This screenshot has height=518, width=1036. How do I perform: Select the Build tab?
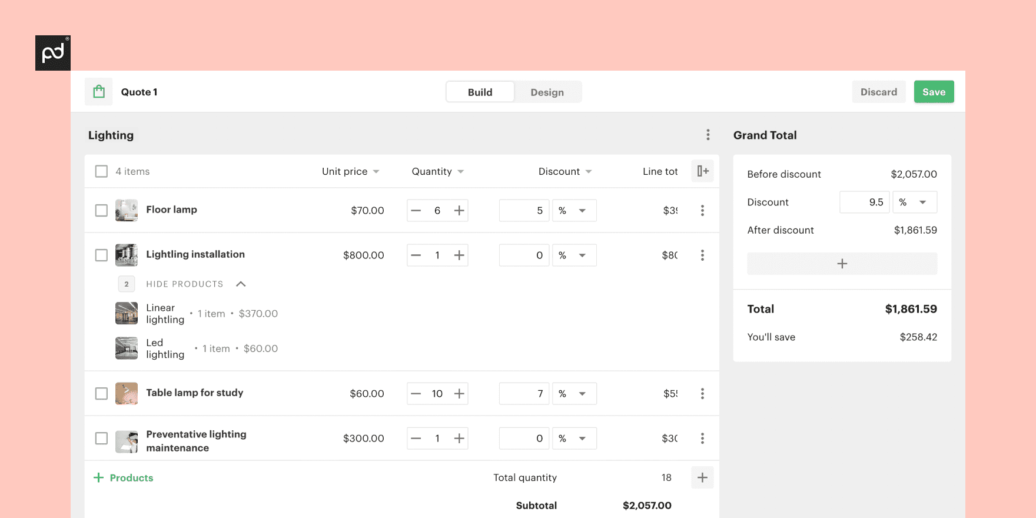tap(480, 92)
